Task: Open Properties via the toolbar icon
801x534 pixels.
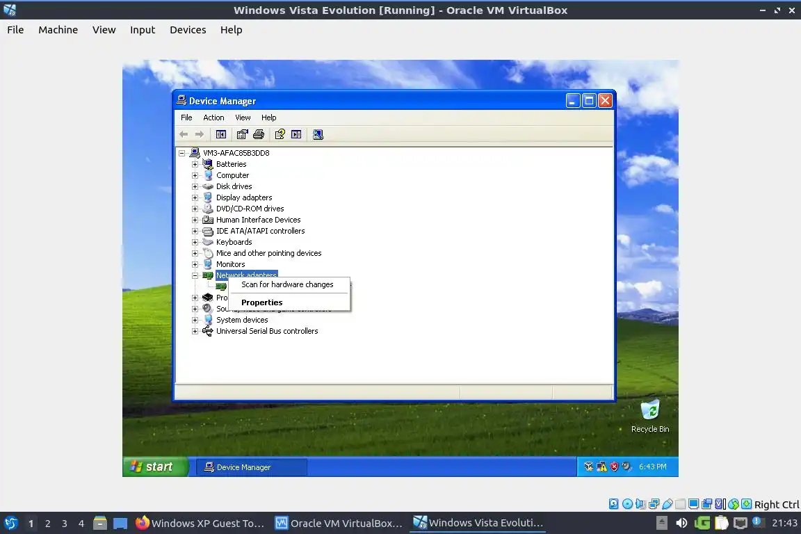Action: coord(242,134)
